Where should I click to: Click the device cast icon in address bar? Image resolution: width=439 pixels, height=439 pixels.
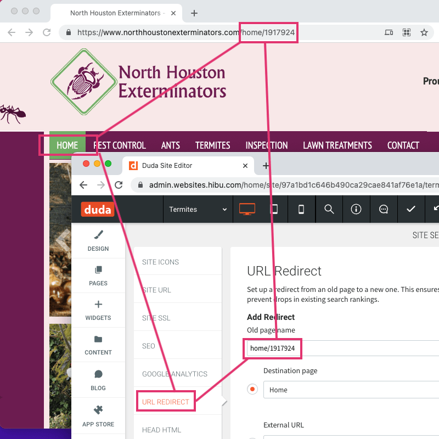[389, 32]
